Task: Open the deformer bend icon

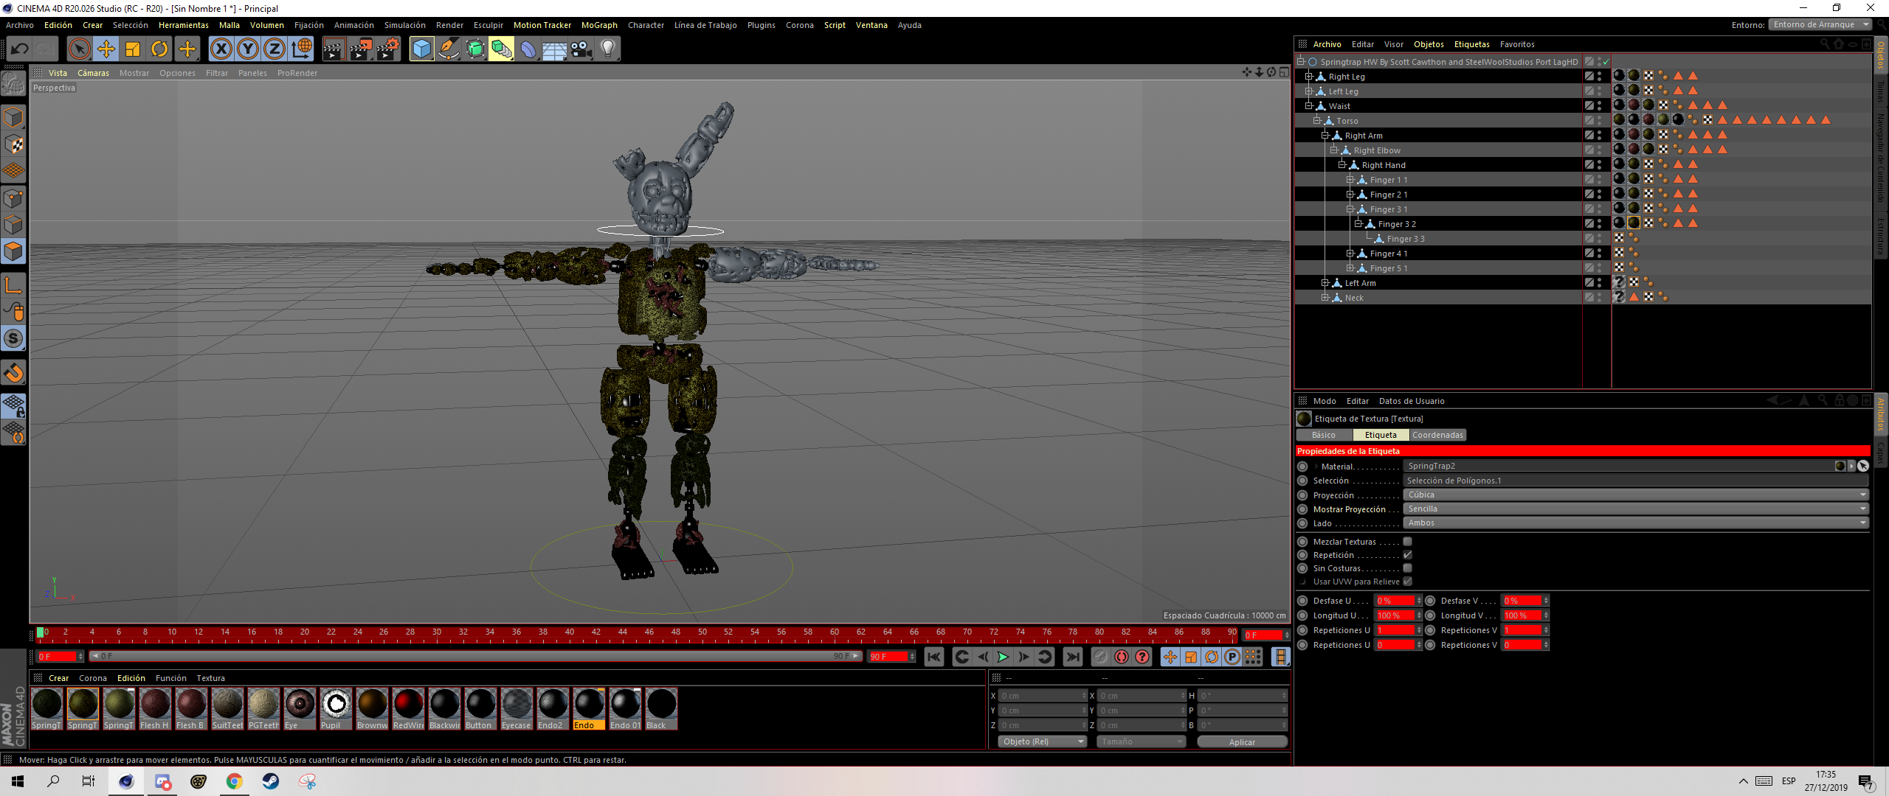Action: tap(528, 49)
